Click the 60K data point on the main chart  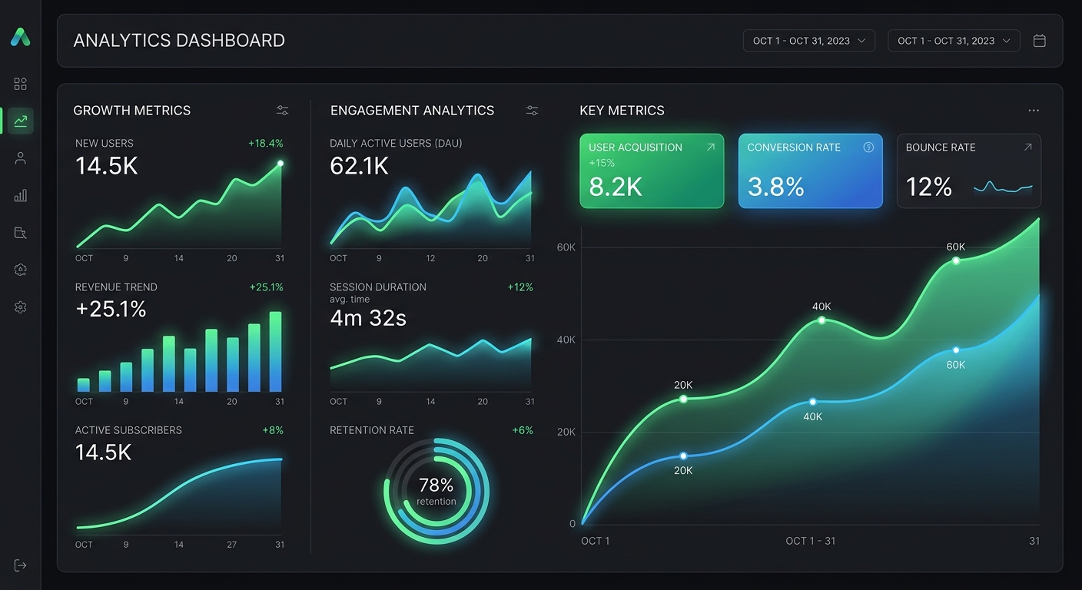click(x=956, y=260)
